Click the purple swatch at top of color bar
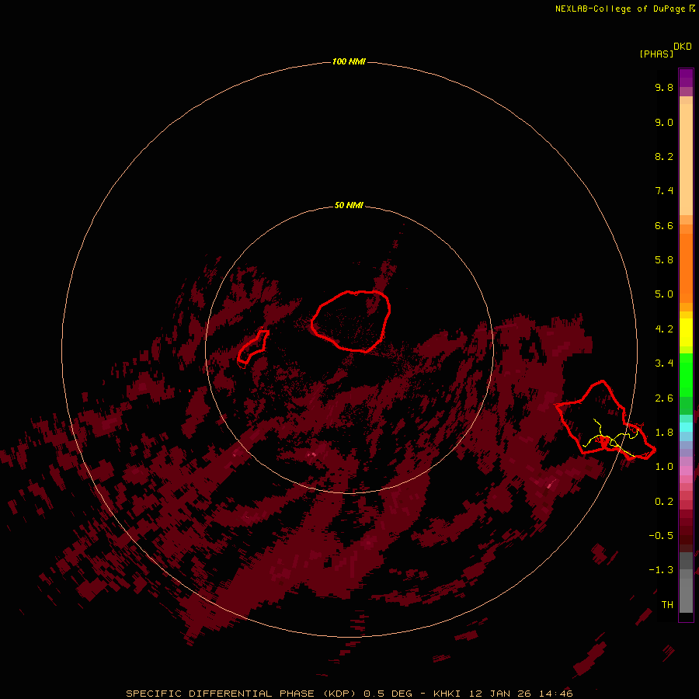Image resolution: width=699 pixels, height=699 pixels. (686, 78)
